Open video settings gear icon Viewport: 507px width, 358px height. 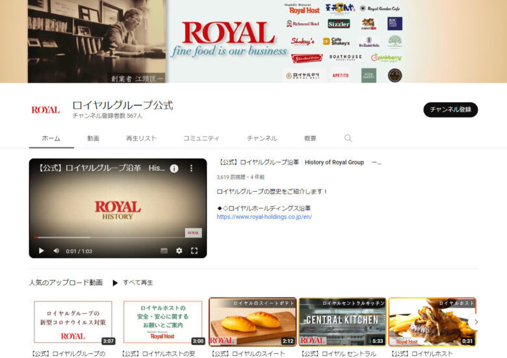179,251
